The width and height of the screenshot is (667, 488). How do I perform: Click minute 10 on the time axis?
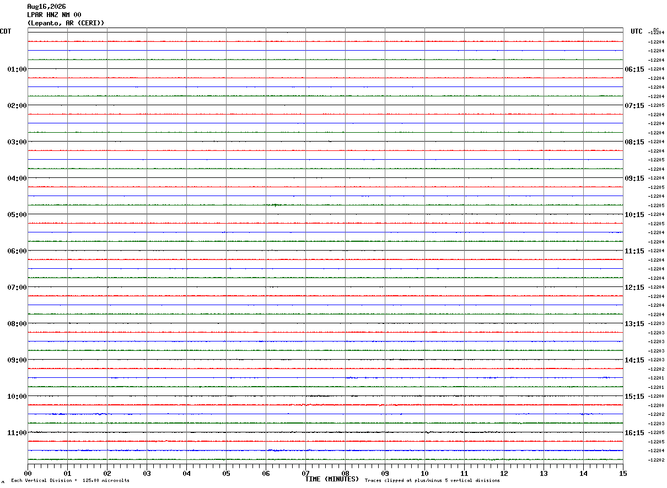coord(424,473)
